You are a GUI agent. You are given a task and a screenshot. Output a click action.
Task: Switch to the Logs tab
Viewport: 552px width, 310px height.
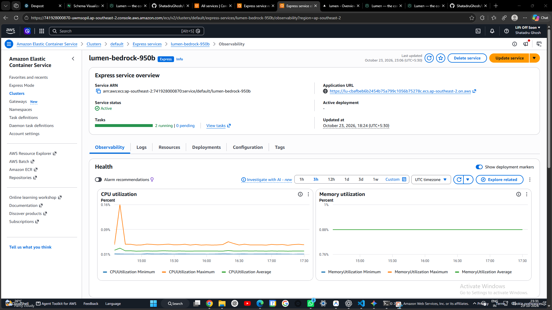click(x=142, y=147)
